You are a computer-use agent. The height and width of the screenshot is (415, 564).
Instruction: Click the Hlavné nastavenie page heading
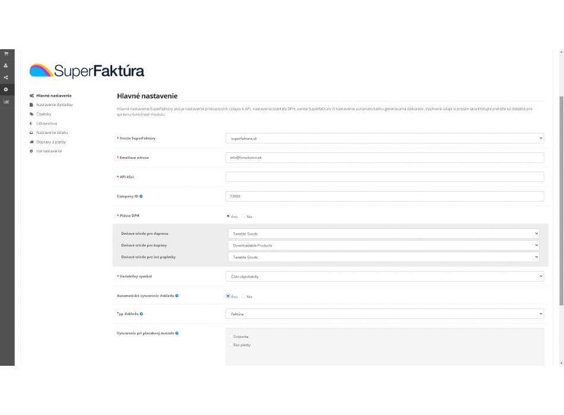(147, 96)
